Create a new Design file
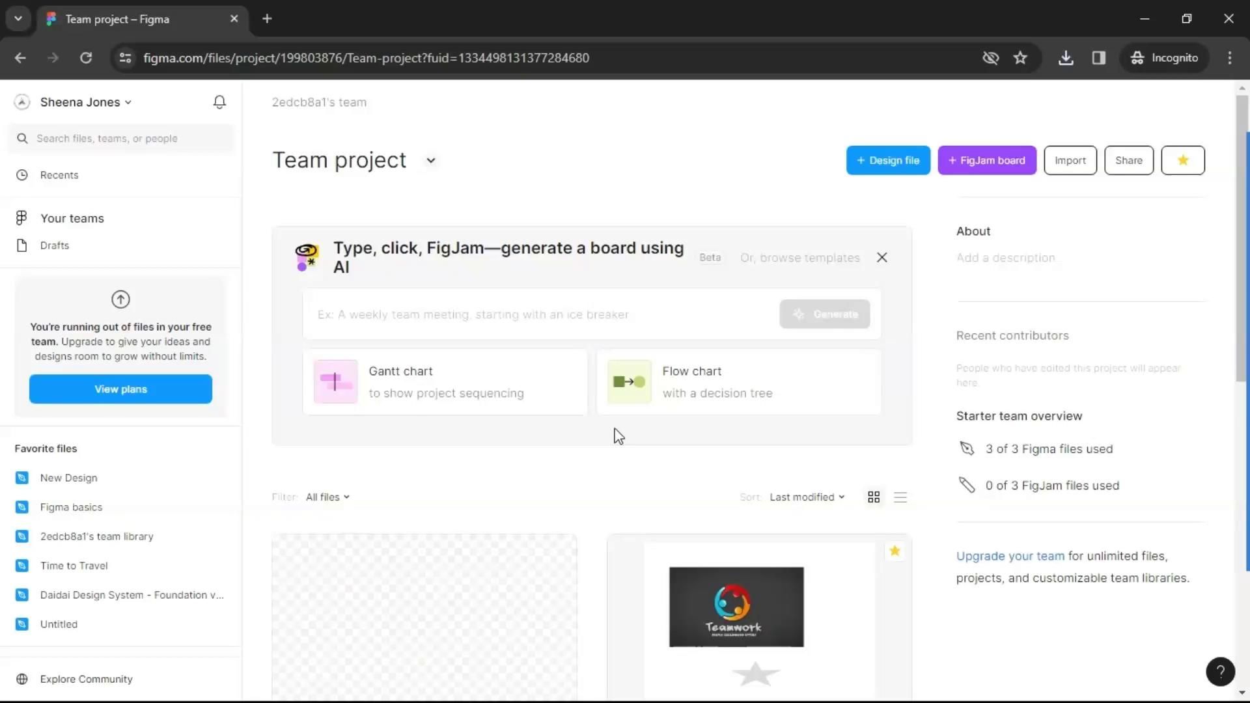This screenshot has height=703, width=1250. click(888, 161)
